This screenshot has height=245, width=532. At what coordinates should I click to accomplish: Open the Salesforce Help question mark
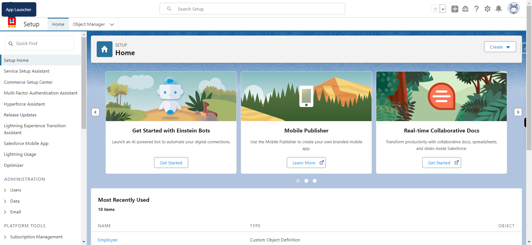tap(477, 9)
